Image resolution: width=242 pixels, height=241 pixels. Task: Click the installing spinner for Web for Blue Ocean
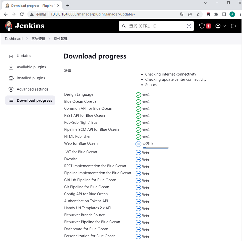(x=138, y=144)
